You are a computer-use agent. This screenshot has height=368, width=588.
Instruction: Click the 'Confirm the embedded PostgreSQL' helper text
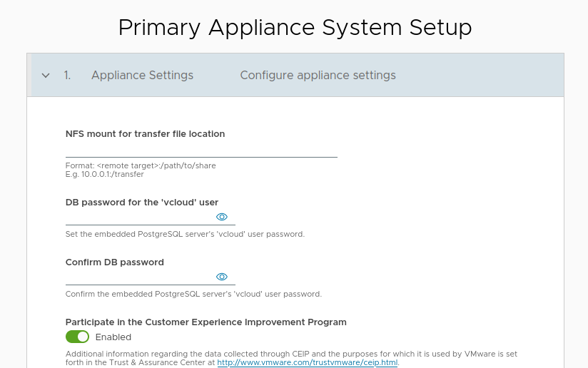tap(193, 294)
